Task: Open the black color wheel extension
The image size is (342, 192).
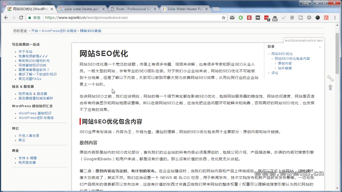Action: coord(318,18)
